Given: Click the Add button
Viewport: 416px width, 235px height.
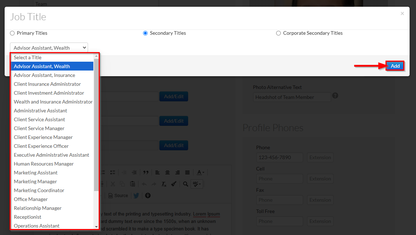Looking at the screenshot, I should tap(395, 66).
